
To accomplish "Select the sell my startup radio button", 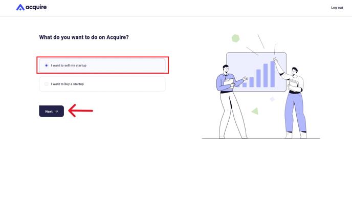I will pyautogui.click(x=47, y=65).
